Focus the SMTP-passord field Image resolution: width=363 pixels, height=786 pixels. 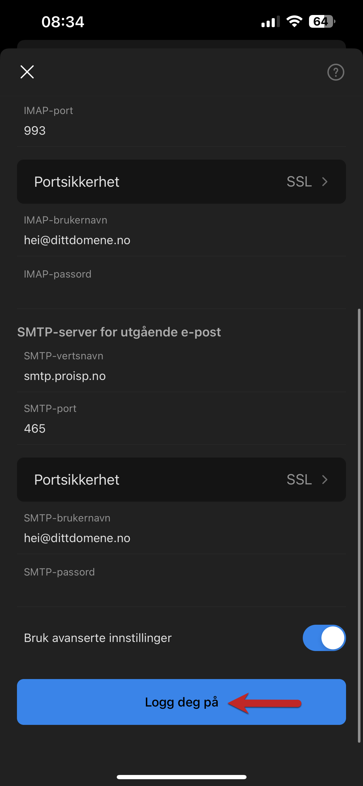coord(181,581)
